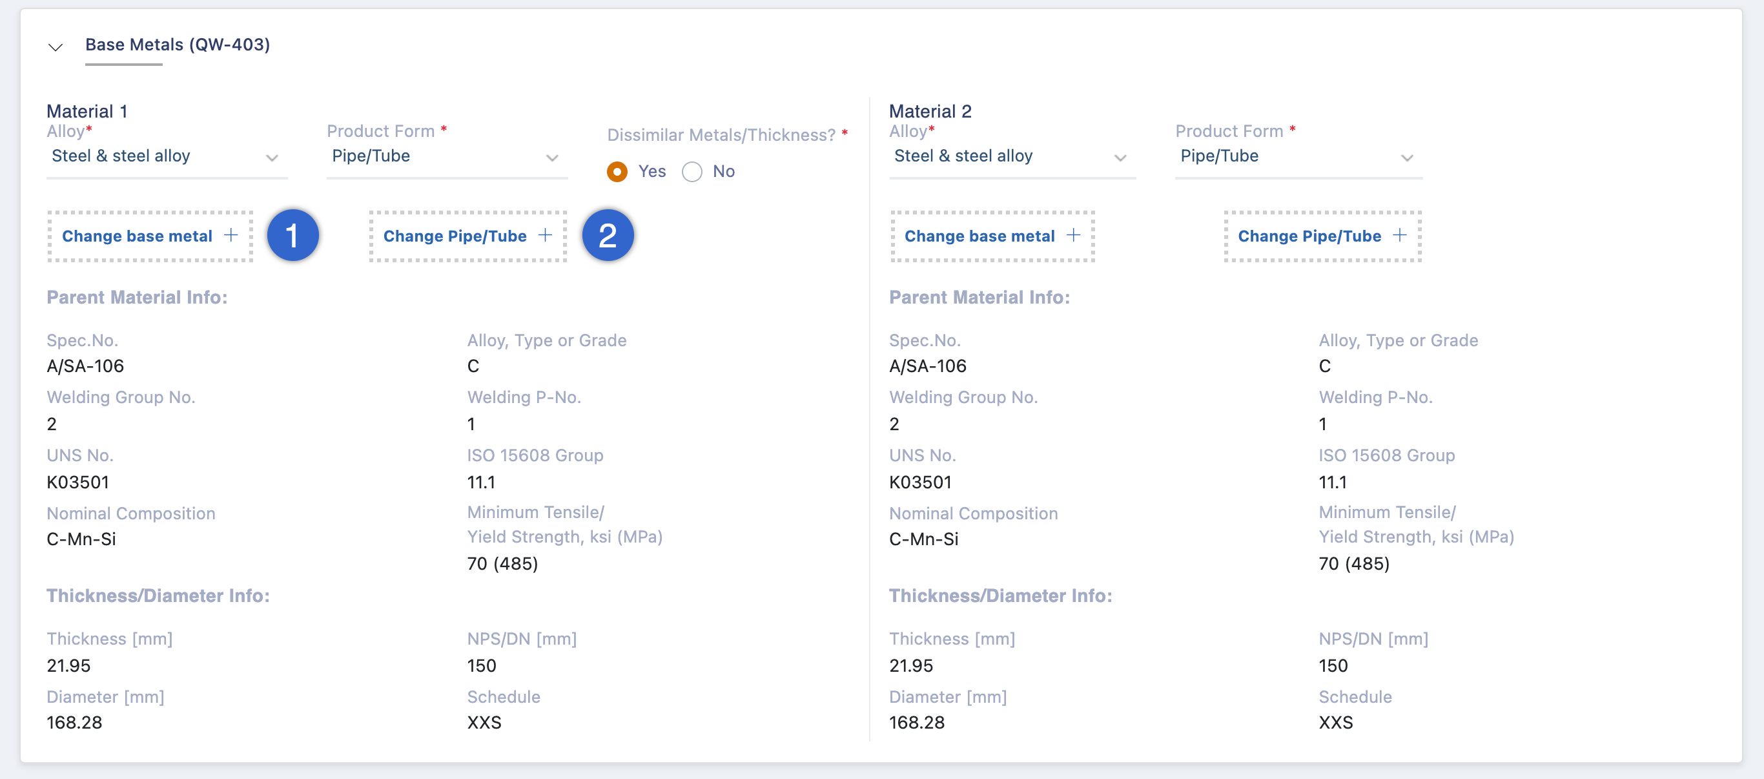This screenshot has width=1764, height=779.
Task: Click plus icon in Material 2 Change Pipe/Tube
Action: [1400, 235]
